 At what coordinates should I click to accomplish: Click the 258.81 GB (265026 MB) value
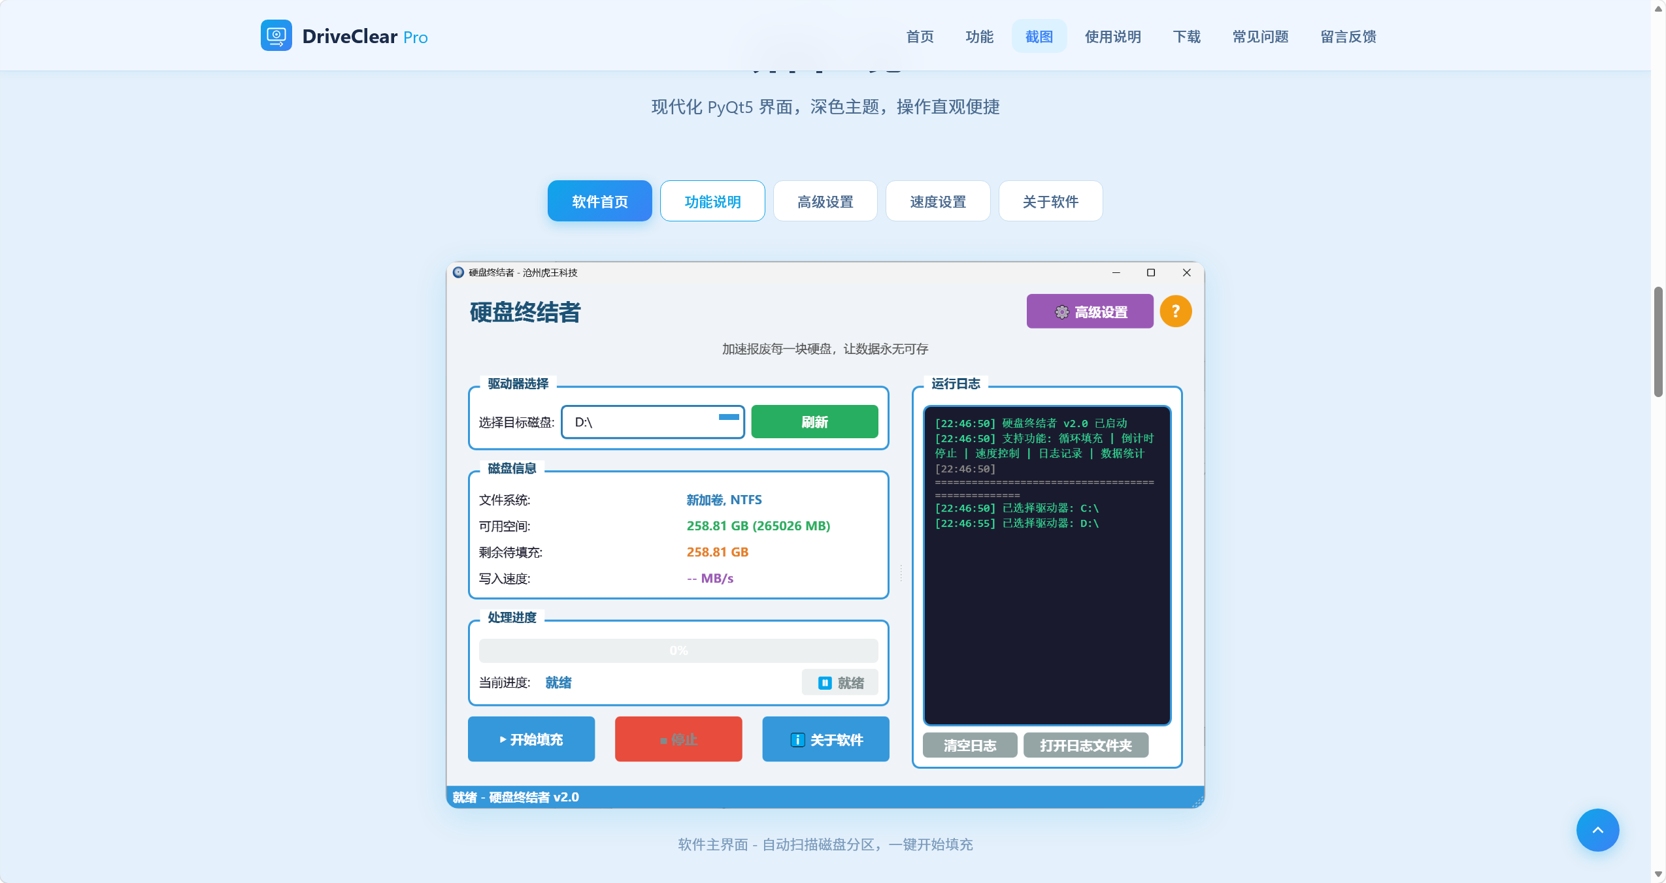[758, 526]
